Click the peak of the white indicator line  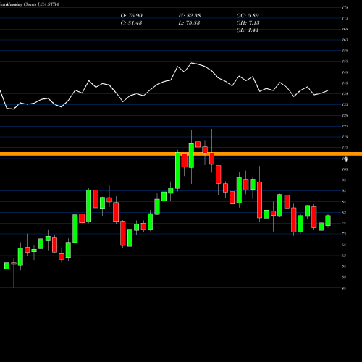pyautogui.click(x=192, y=63)
